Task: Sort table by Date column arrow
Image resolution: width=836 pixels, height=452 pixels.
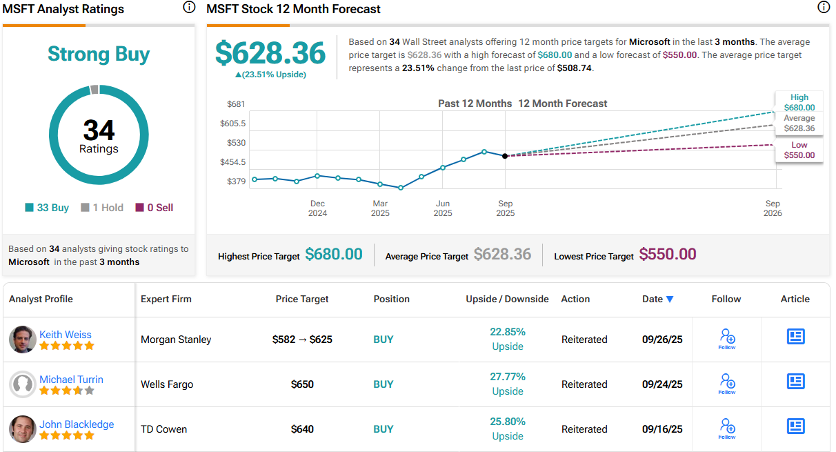Action: click(669, 299)
